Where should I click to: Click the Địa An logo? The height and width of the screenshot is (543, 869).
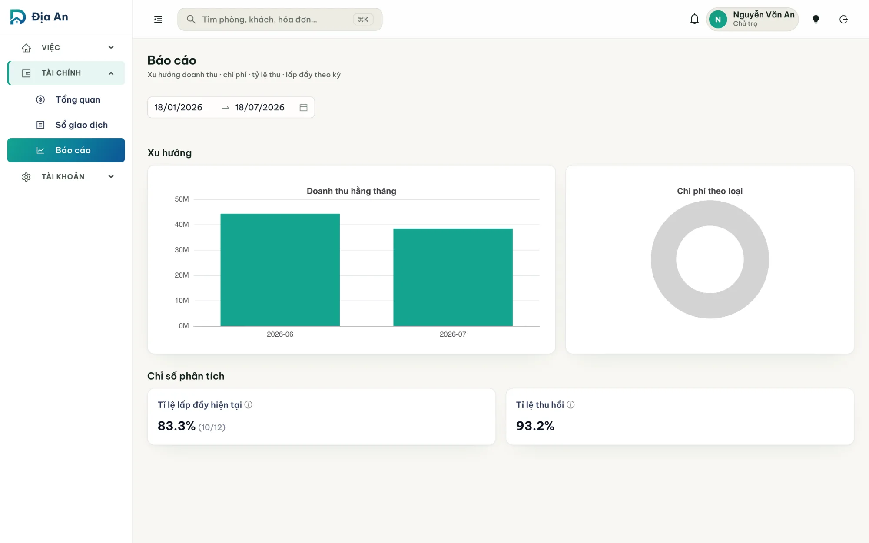tap(39, 17)
